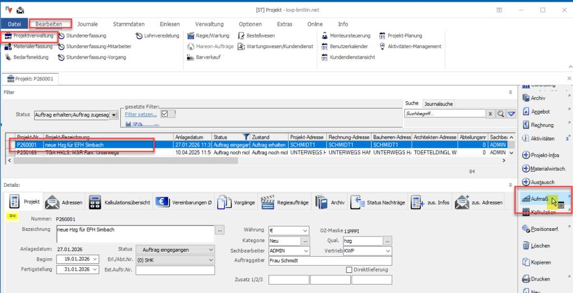Open the Währung dropdown
This screenshot has height=293, width=573.
[304, 230]
